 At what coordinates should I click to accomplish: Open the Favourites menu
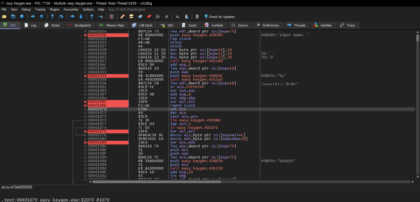coord(71,9)
